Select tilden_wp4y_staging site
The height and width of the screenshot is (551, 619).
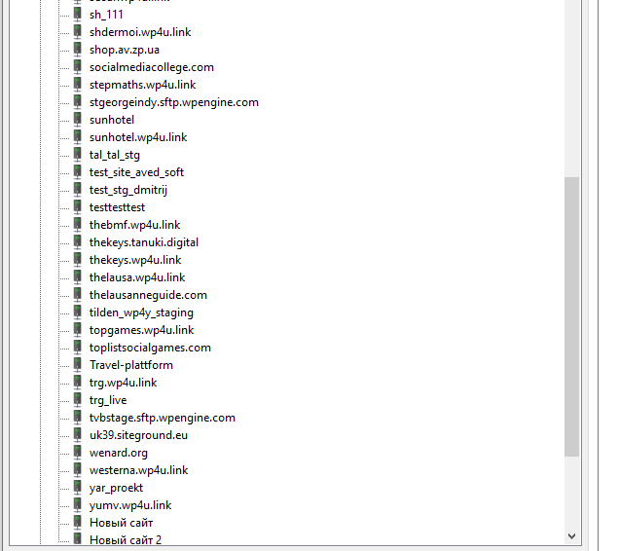(141, 312)
